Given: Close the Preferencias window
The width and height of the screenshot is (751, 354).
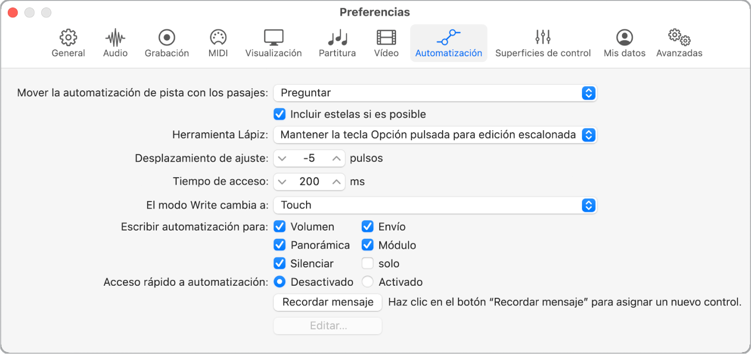Looking at the screenshot, I should click(13, 13).
